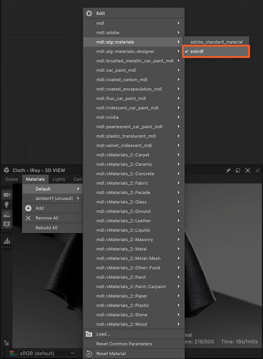263x359 pixels.
Task: Click the hierarchy tree icon at bottom left
Action: point(7,343)
